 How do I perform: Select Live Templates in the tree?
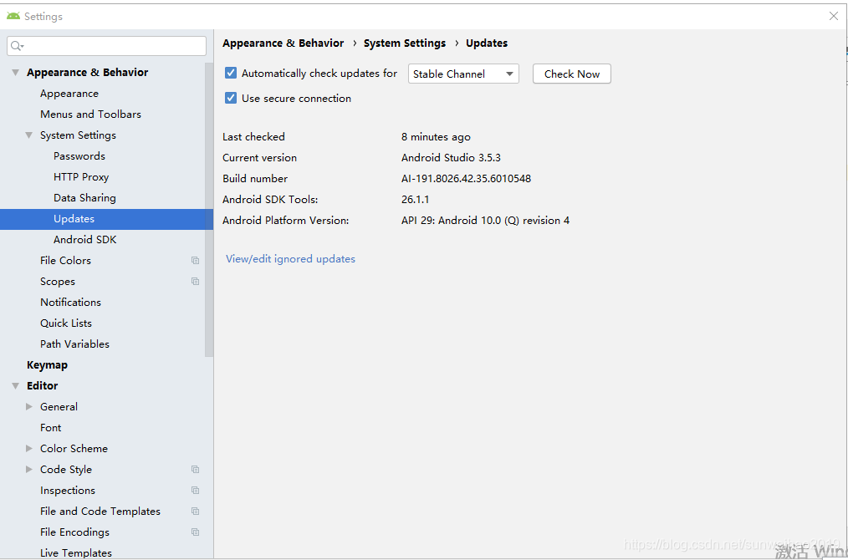tap(76, 553)
